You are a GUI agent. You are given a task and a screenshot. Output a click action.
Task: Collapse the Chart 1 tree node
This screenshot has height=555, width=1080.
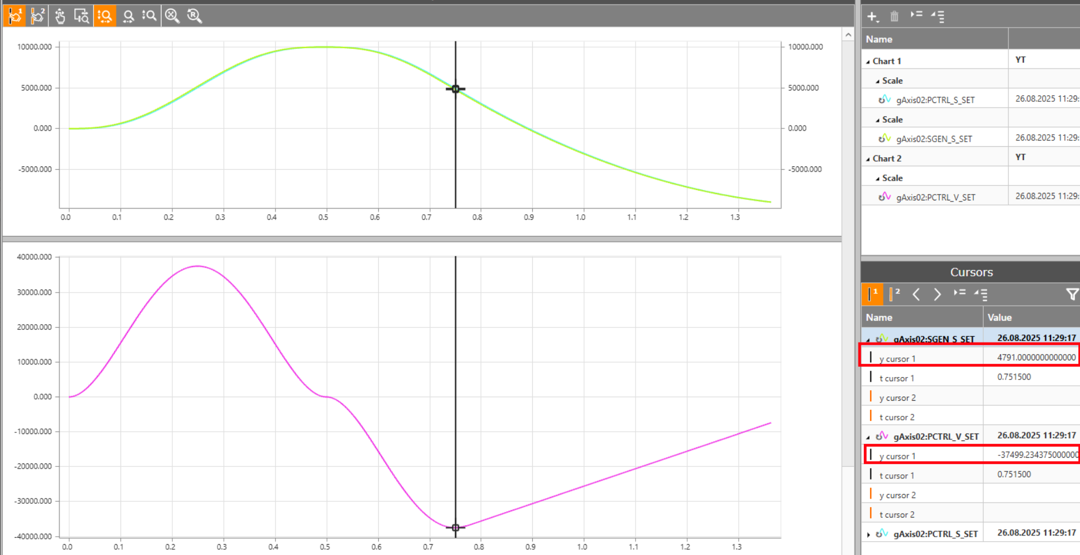click(x=868, y=62)
